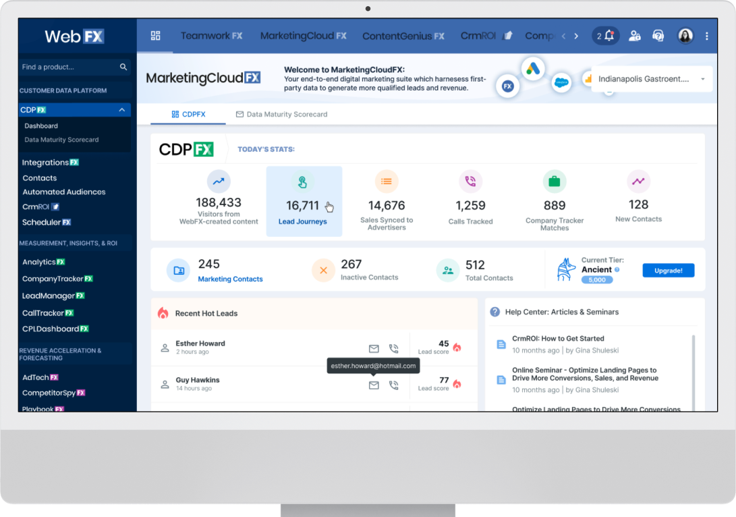Open CPLDashboardFX in sidebar
736x517 pixels.
tap(55, 329)
